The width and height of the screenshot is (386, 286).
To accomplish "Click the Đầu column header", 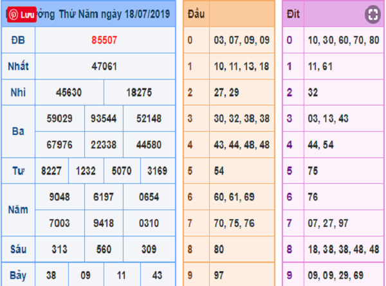I will 196,14.
